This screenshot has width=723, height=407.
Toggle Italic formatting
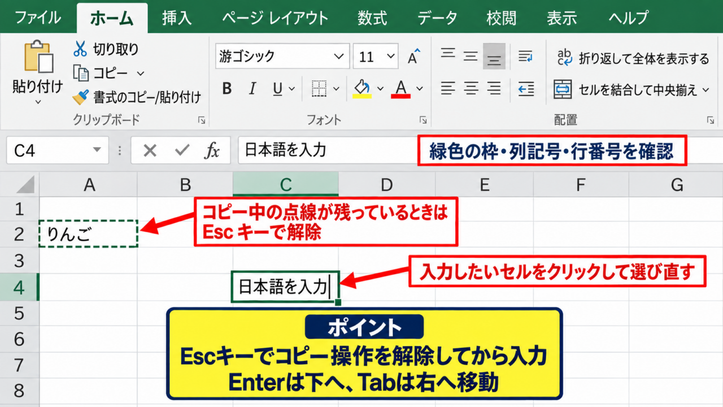pyautogui.click(x=252, y=89)
